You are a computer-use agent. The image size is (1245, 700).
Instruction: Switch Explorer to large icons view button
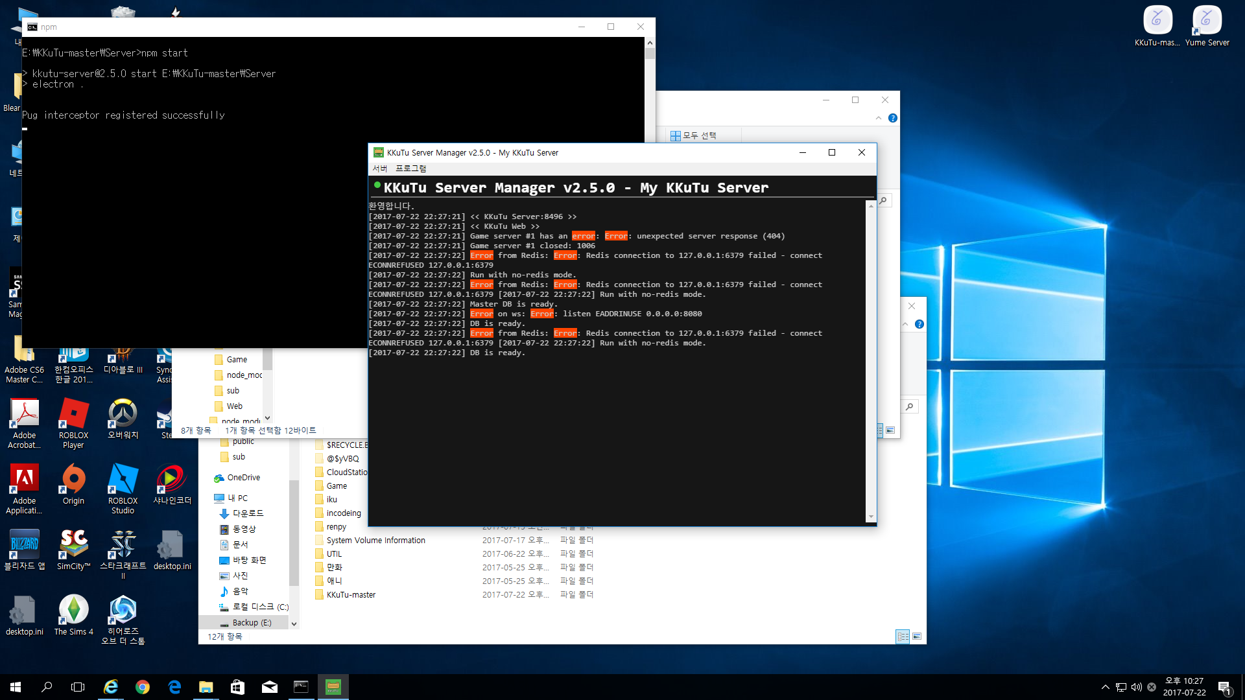[917, 636]
